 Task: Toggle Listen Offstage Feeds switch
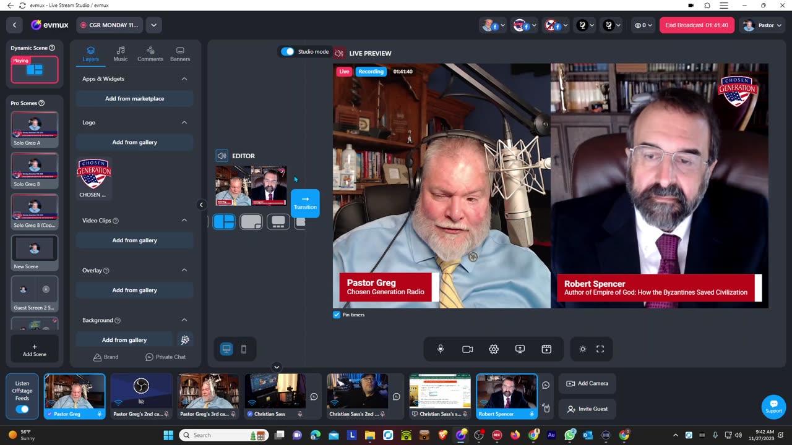pyautogui.click(x=22, y=409)
